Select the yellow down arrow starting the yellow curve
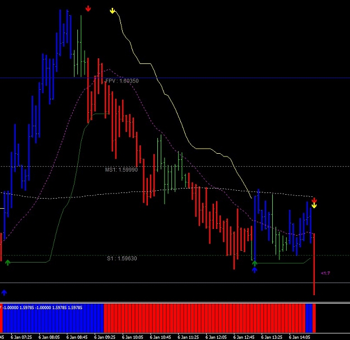This screenshot has height=340, width=350. (112, 11)
